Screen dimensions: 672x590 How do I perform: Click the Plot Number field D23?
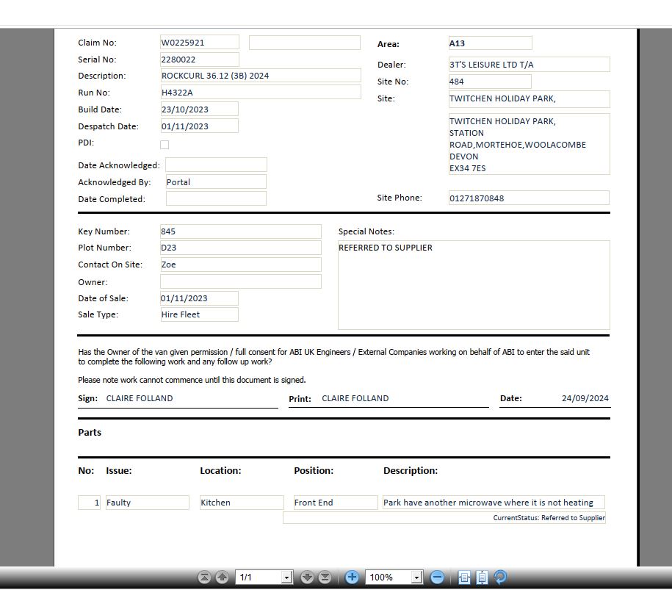(x=240, y=248)
